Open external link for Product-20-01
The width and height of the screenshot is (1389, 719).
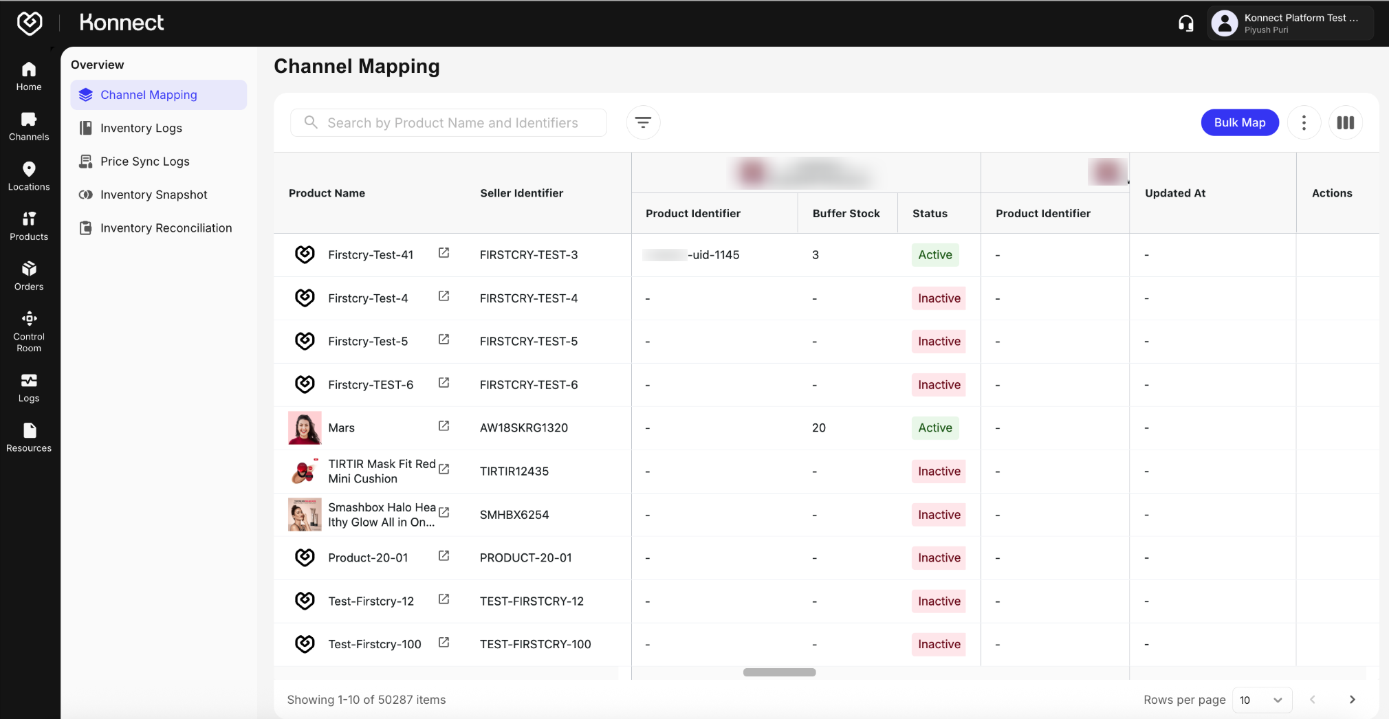[444, 556]
